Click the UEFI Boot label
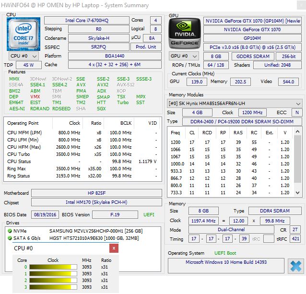 (x=225, y=253)
